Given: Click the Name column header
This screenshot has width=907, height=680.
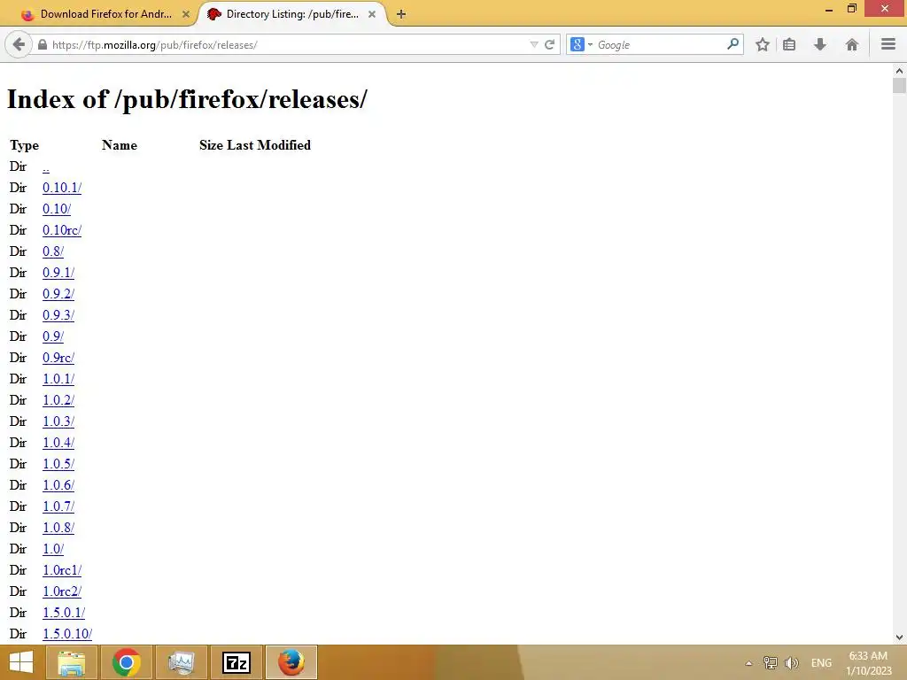Looking at the screenshot, I should [x=120, y=145].
